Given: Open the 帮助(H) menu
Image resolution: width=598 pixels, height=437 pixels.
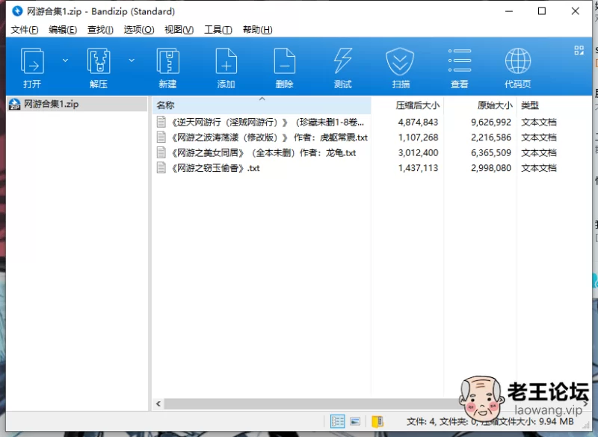Looking at the screenshot, I should click(x=258, y=30).
